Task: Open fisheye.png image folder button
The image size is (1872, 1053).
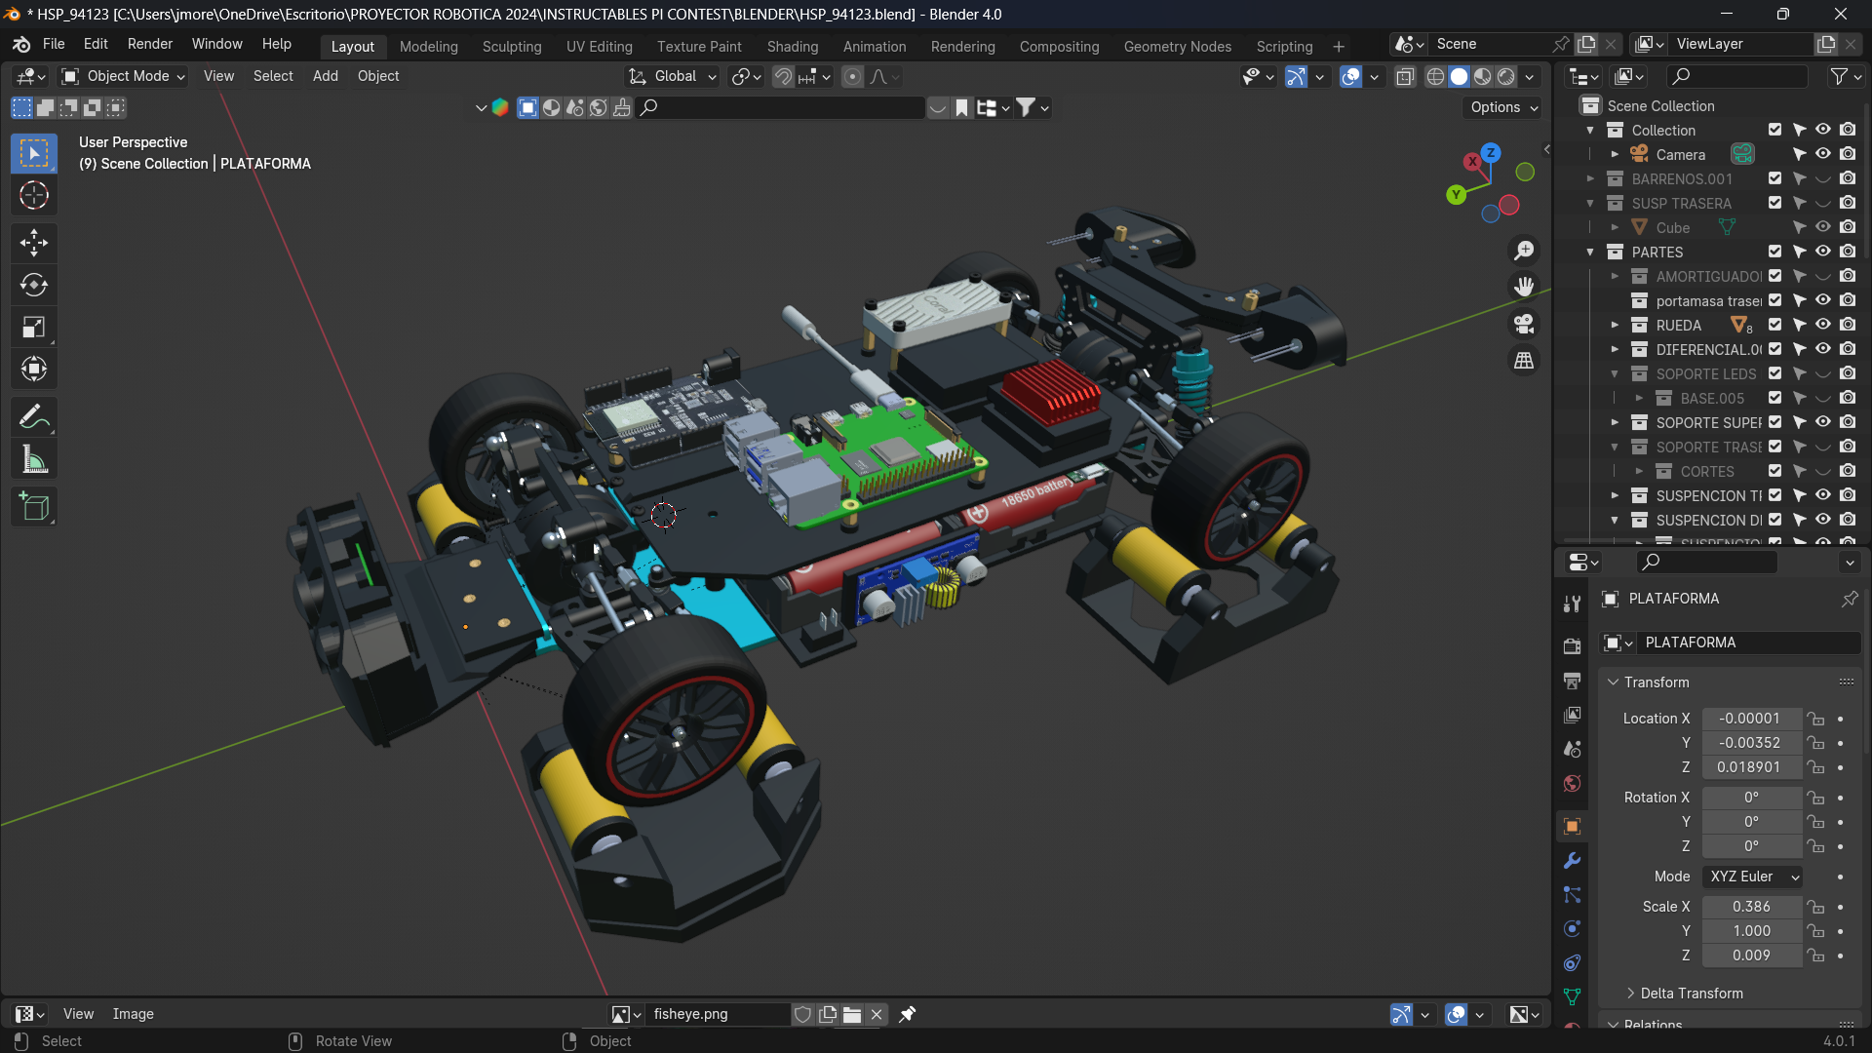Action: pos(852,1014)
